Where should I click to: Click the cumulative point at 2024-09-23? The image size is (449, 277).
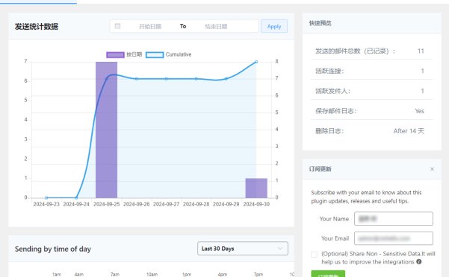[x=46, y=197]
